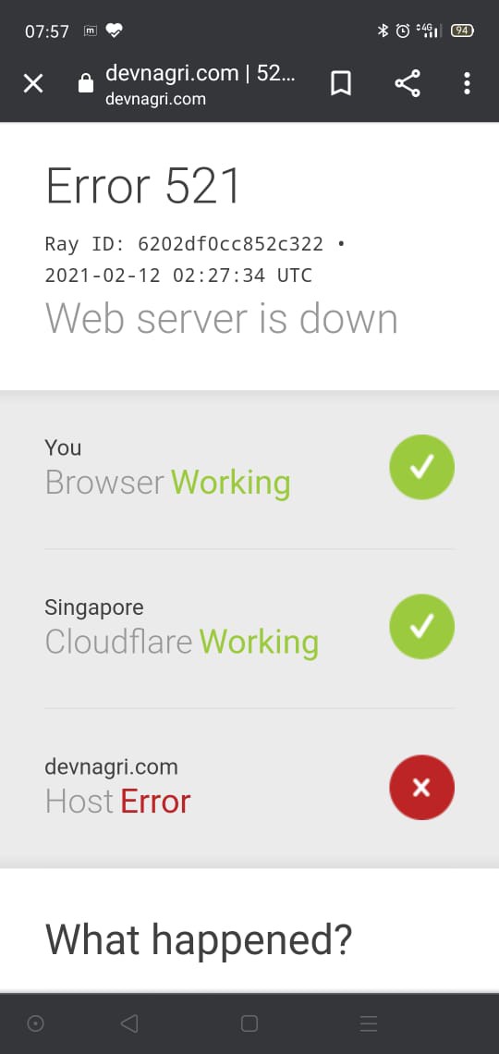Tap the battery indicator in status bar
This screenshot has width=499, height=1054.
click(x=463, y=31)
